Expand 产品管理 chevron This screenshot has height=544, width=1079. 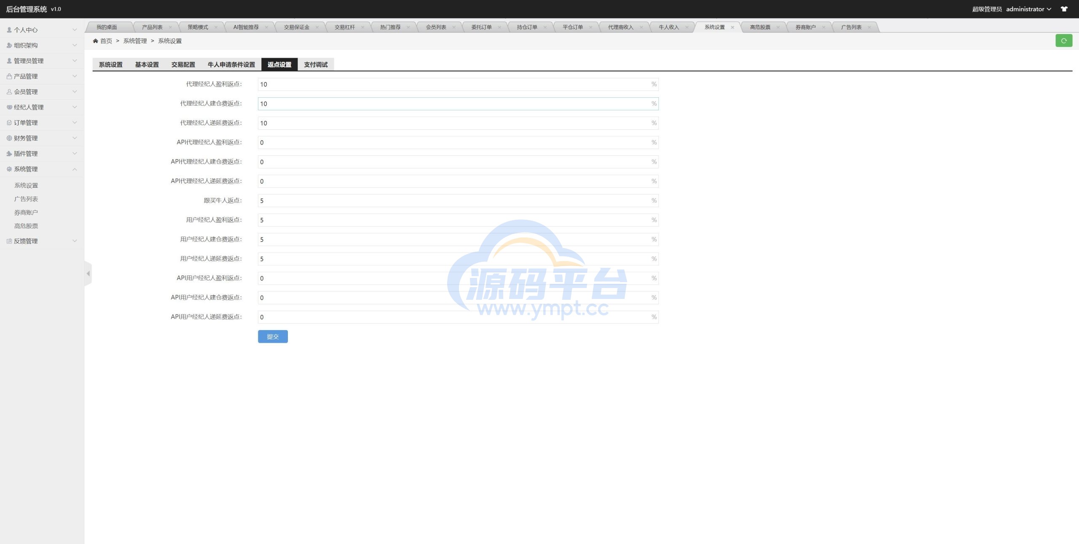[75, 76]
